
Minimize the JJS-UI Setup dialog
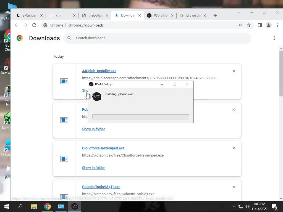(162, 84)
